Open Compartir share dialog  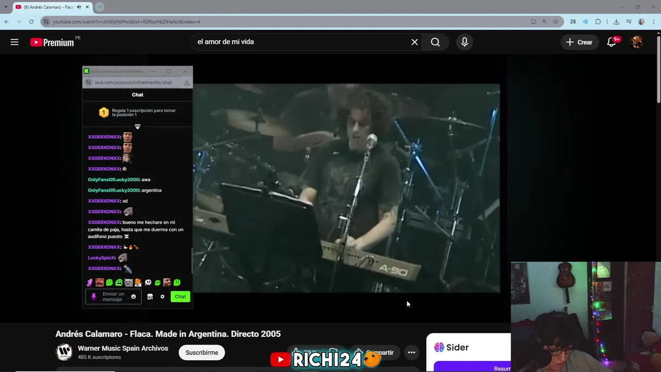click(x=375, y=352)
